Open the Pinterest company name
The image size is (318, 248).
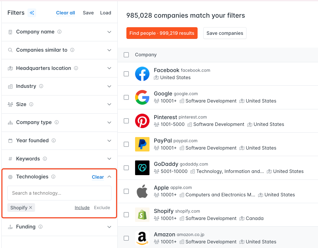pyautogui.click(x=166, y=117)
